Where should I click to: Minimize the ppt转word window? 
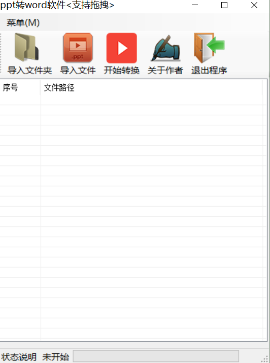195,5
